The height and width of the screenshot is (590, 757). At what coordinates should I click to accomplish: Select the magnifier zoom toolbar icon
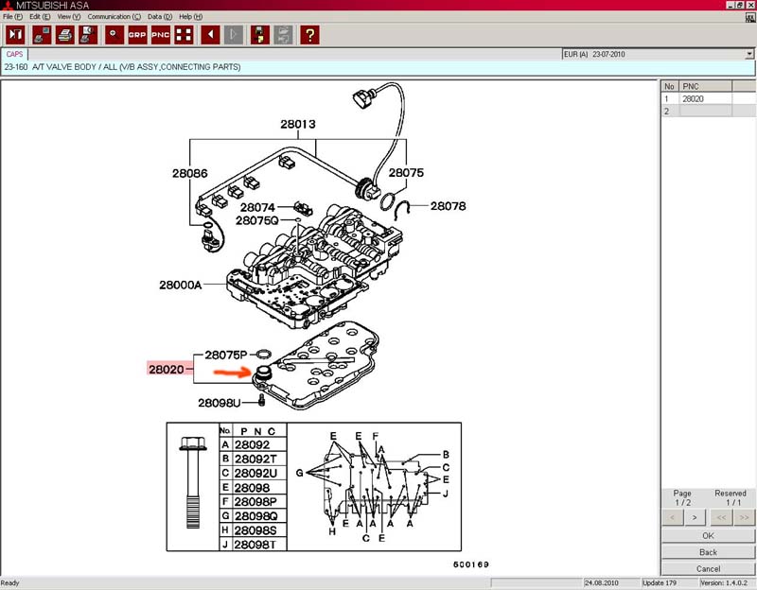tap(114, 35)
